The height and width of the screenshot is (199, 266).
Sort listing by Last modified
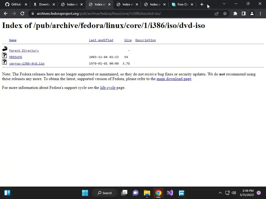pos(101,40)
